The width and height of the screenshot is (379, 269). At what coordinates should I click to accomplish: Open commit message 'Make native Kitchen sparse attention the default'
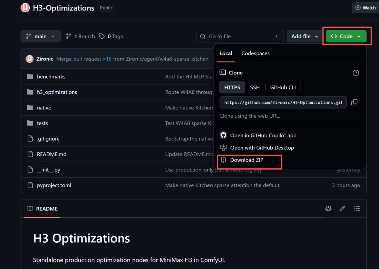[222, 185]
